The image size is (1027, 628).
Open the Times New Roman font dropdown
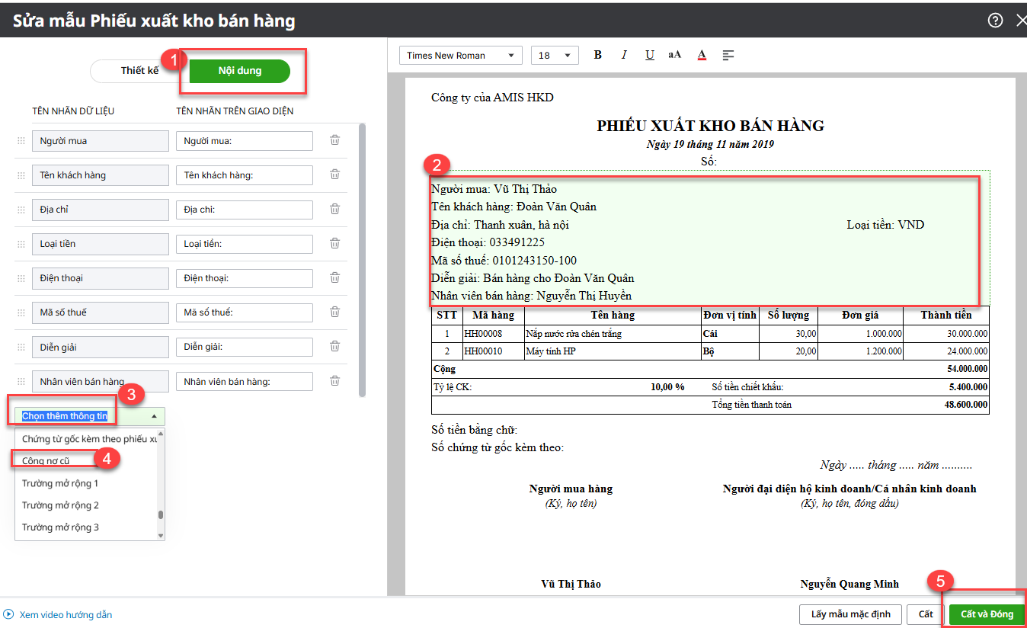pos(460,56)
